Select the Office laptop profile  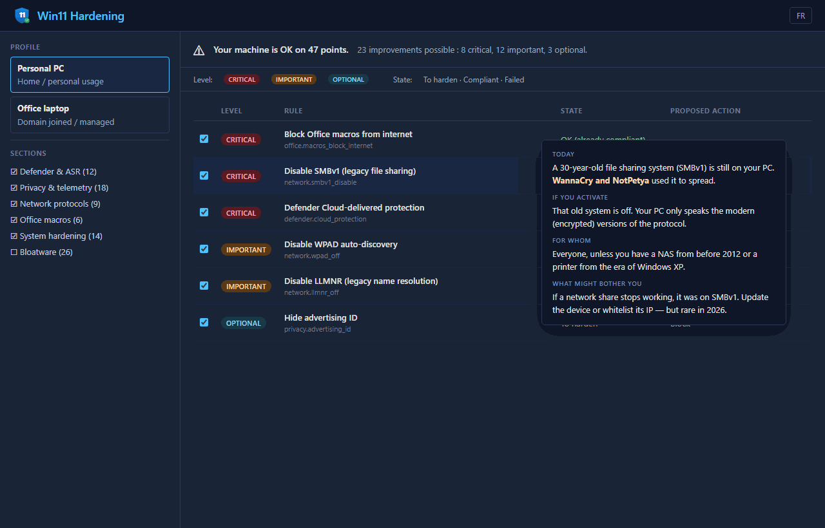(x=90, y=115)
